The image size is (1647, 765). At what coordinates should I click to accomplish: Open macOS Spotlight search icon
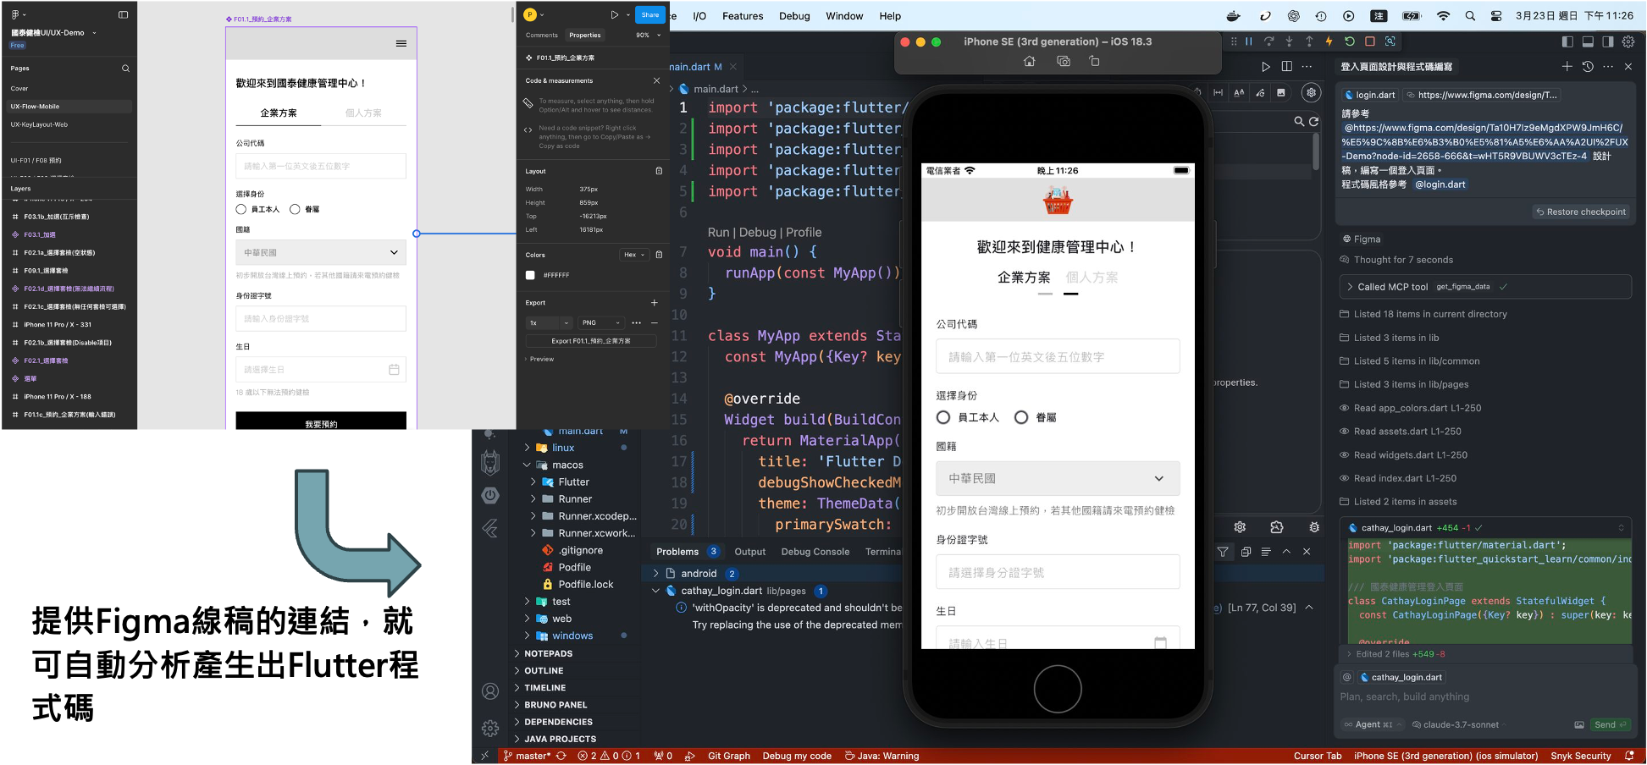(x=1470, y=16)
